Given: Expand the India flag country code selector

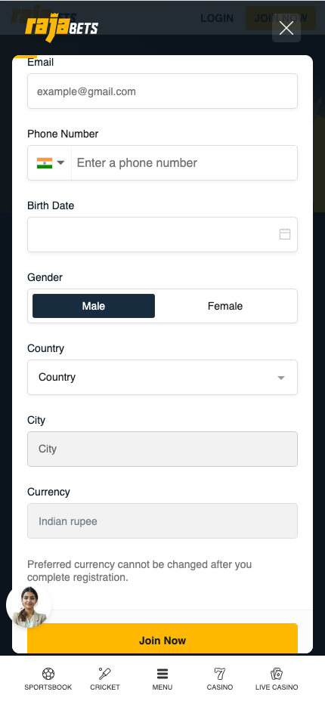Looking at the screenshot, I should coord(50,162).
